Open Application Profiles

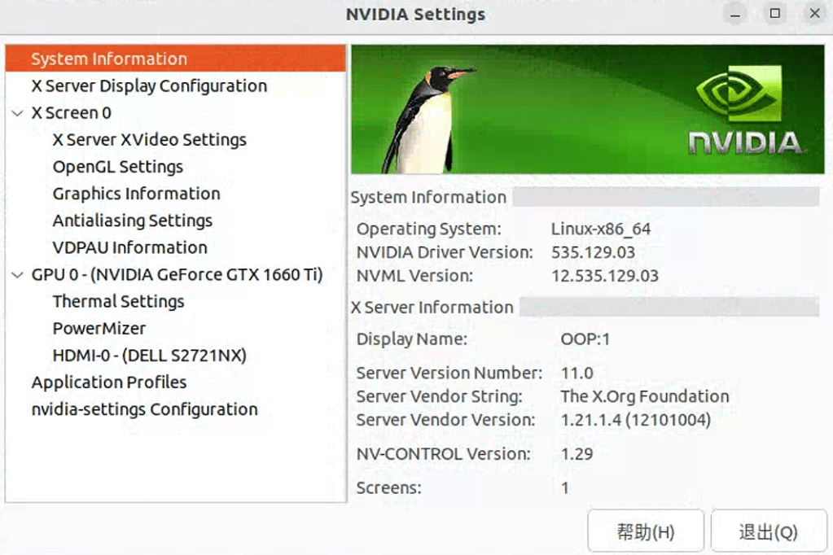pyautogui.click(x=108, y=382)
